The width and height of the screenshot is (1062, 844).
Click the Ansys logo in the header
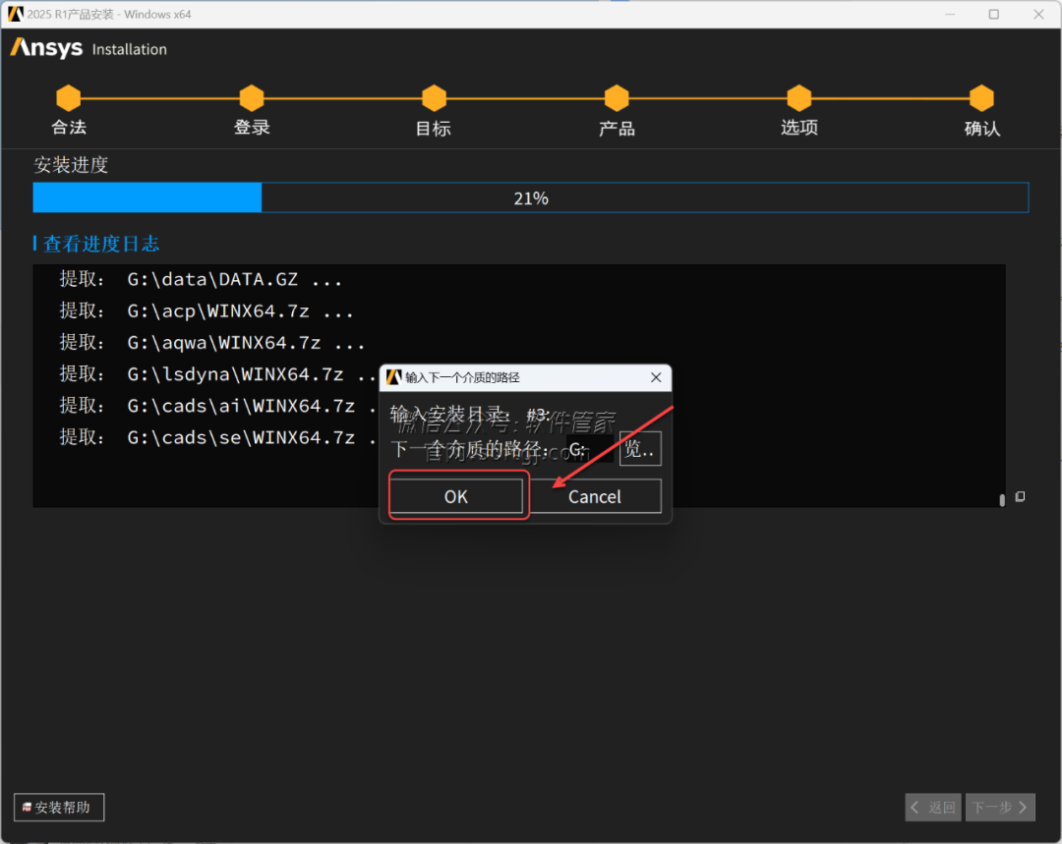click(x=46, y=48)
